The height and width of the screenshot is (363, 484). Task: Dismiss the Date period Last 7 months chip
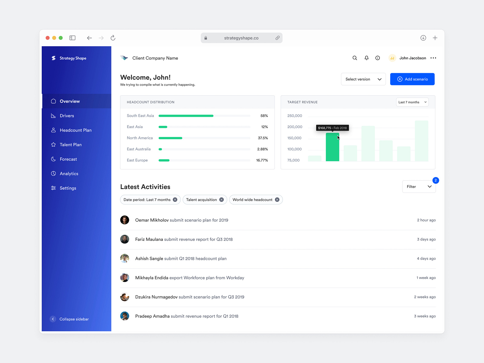[175, 200]
